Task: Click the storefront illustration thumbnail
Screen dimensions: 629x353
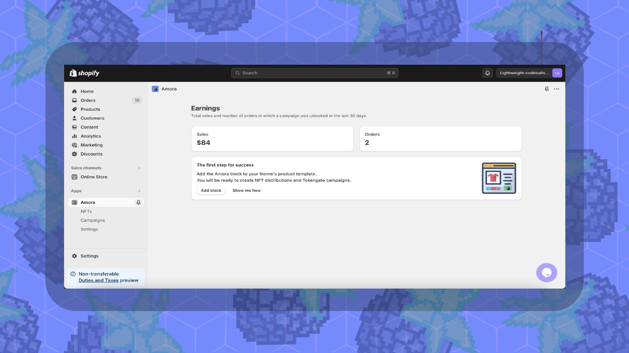Action: pos(499,178)
